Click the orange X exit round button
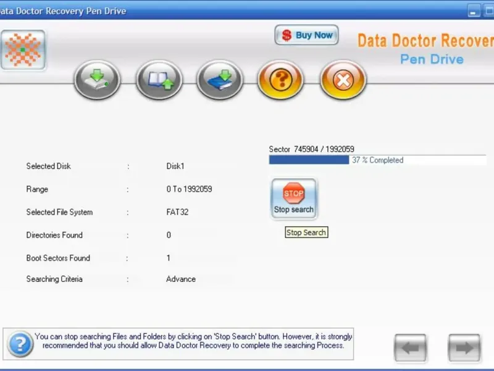 (343, 80)
